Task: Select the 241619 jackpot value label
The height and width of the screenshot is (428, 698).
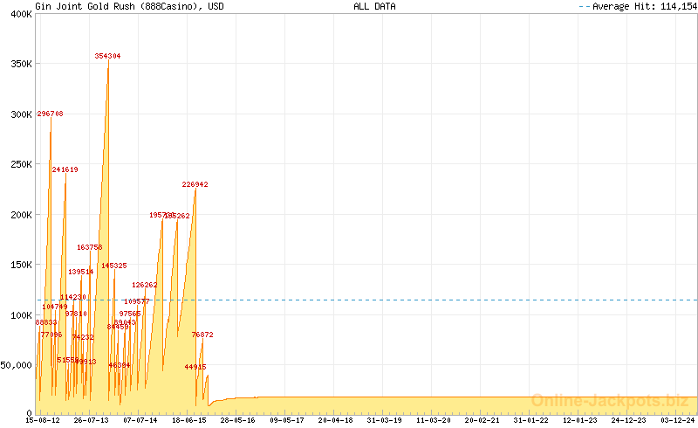Action: [65, 169]
